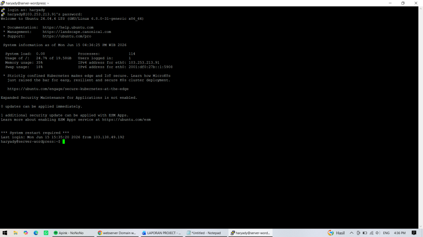This screenshot has width=423, height=237.
Task: Click the 0 updates can be applied line
Action: coord(42,107)
